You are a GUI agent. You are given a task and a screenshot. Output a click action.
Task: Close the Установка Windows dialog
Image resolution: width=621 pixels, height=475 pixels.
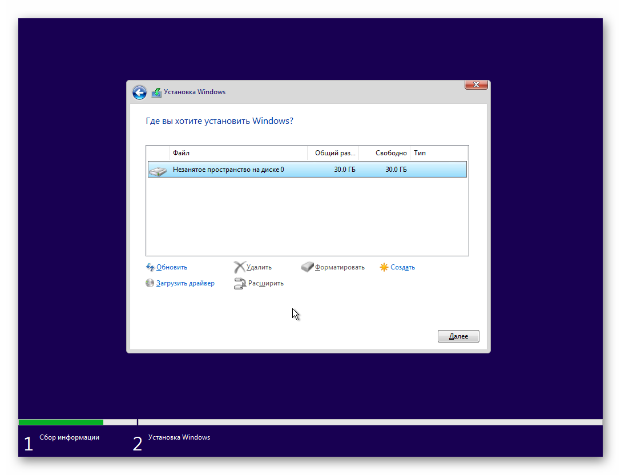tap(476, 84)
